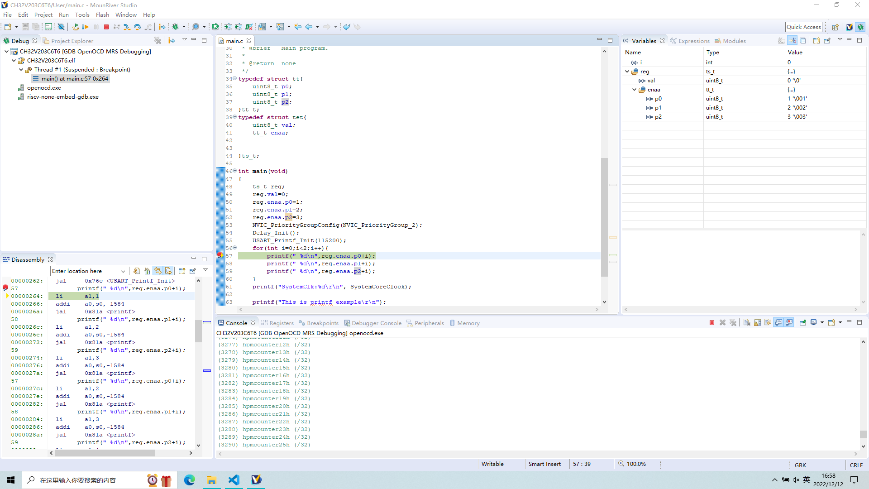Open Debug launch dropdown arrow in toolbar

pyautogui.click(x=184, y=27)
